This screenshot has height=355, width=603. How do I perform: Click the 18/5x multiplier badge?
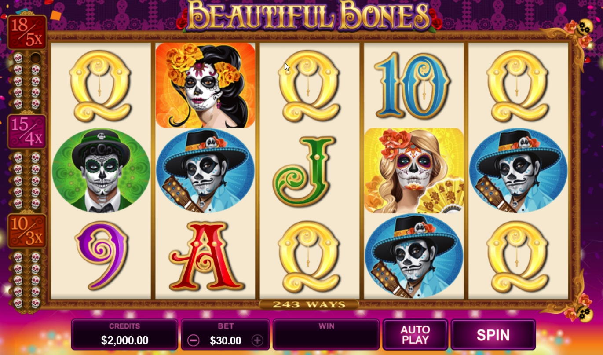click(x=27, y=32)
